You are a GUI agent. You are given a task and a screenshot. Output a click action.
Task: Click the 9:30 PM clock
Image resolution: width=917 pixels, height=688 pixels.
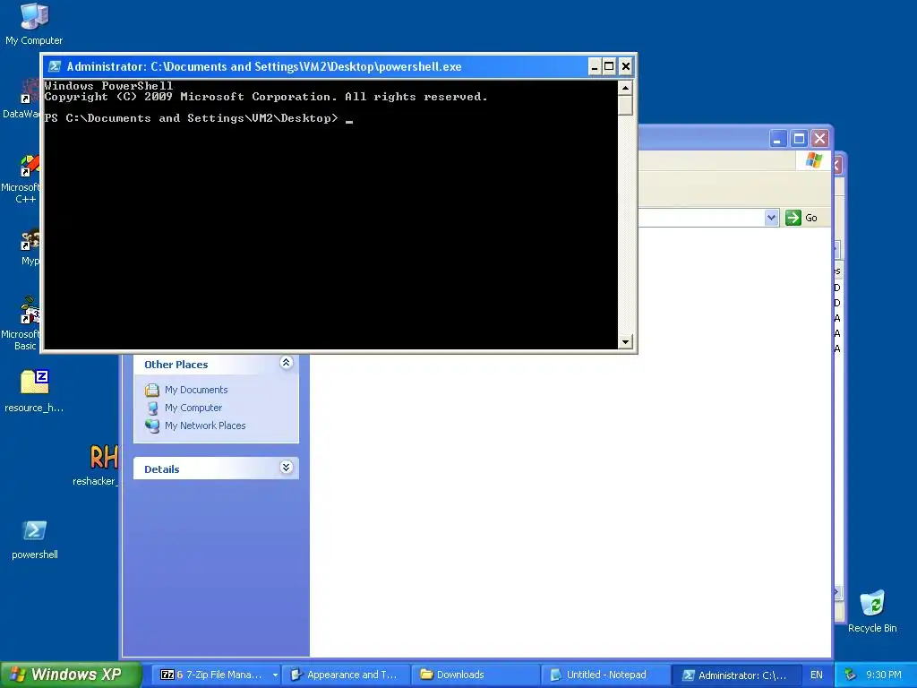point(883,675)
